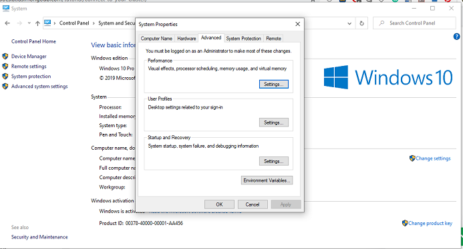The image size is (463, 249).
Task: Go to Control Panel Home
Action: click(33, 41)
